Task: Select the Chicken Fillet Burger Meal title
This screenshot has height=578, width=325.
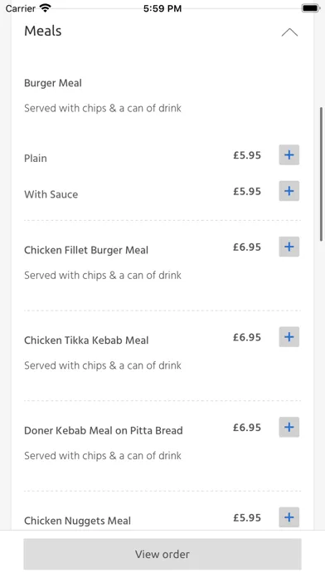Action: point(86,250)
